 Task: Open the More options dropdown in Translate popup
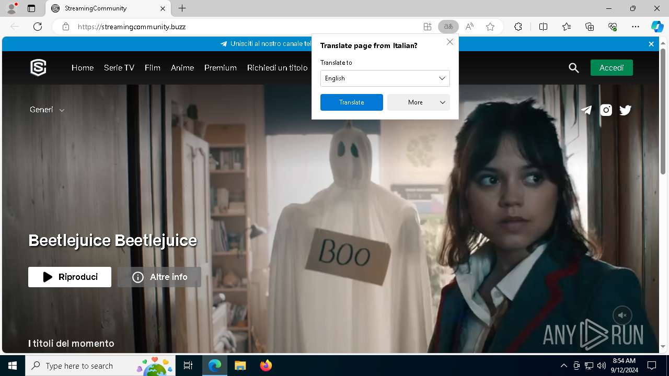pos(419,102)
